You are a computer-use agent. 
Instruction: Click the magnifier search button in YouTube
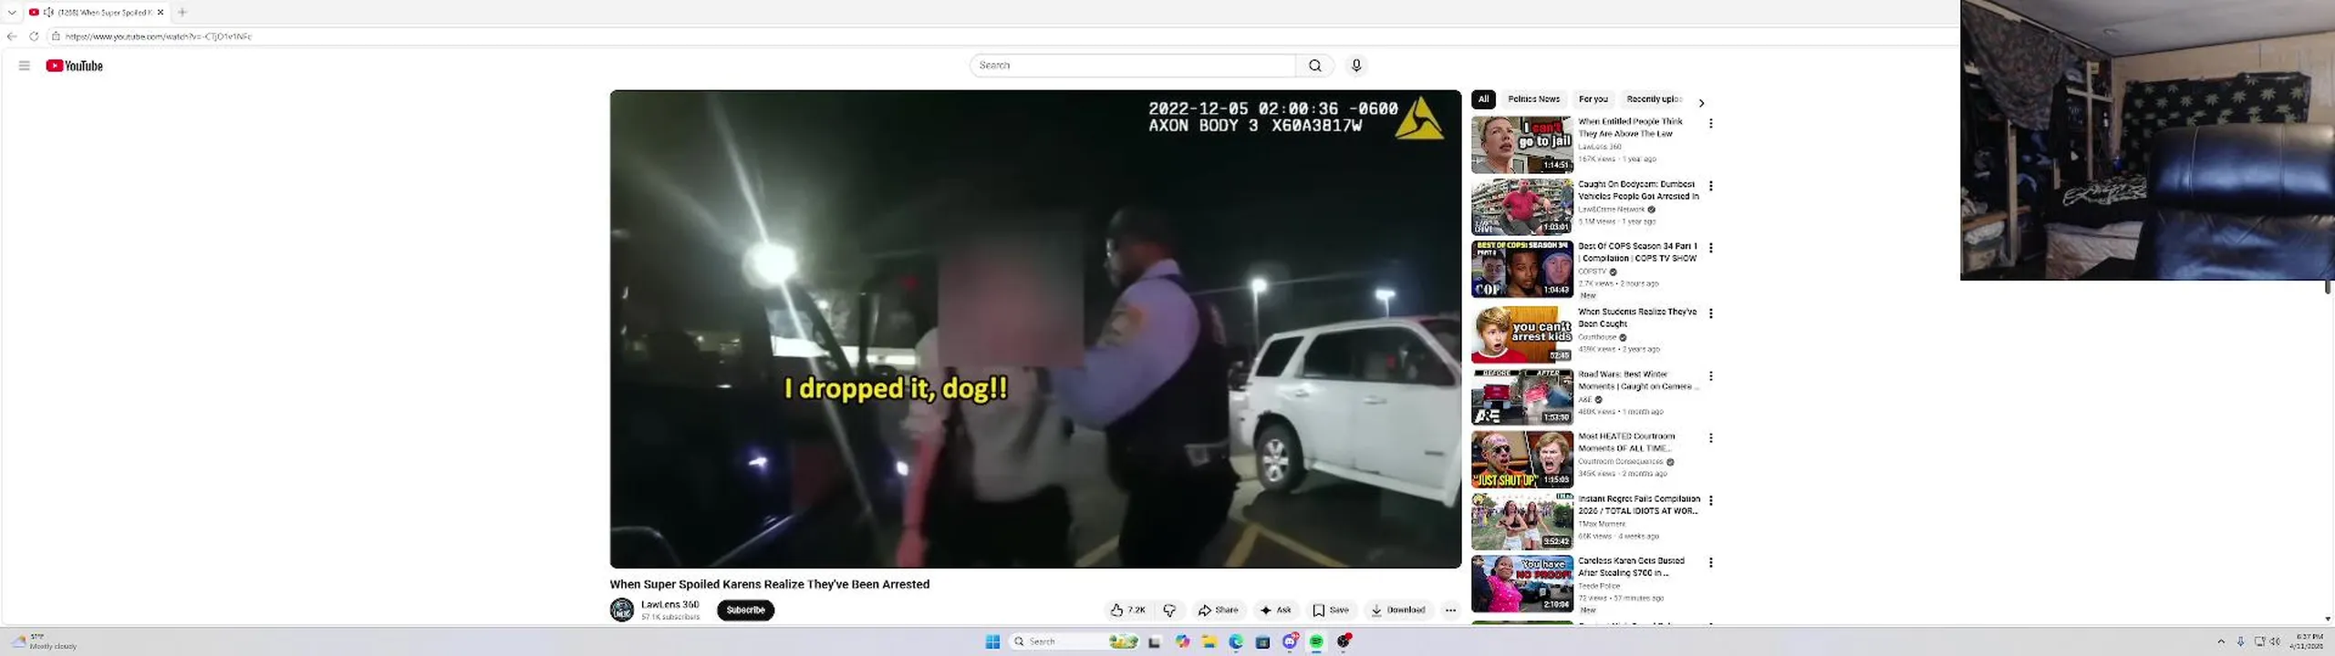[1314, 66]
